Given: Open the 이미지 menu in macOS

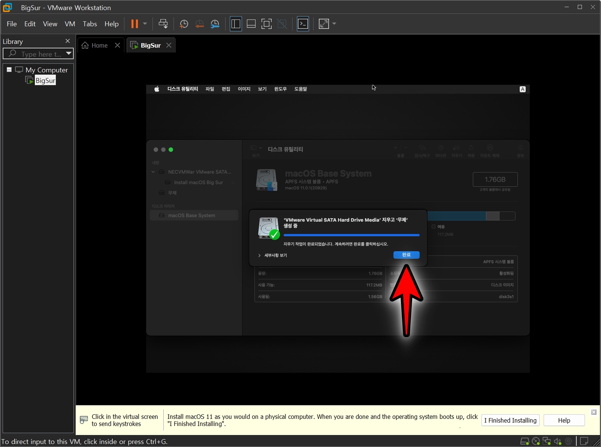Looking at the screenshot, I should click(x=244, y=89).
